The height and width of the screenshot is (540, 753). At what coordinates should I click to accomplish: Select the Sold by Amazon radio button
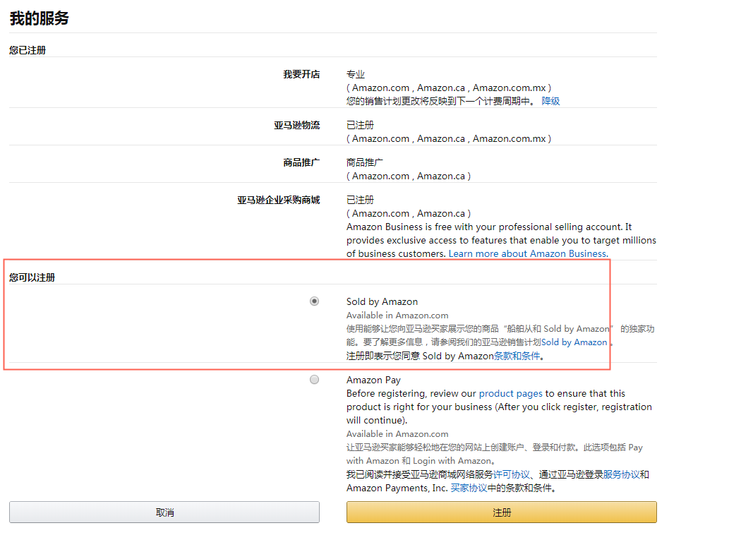point(314,301)
